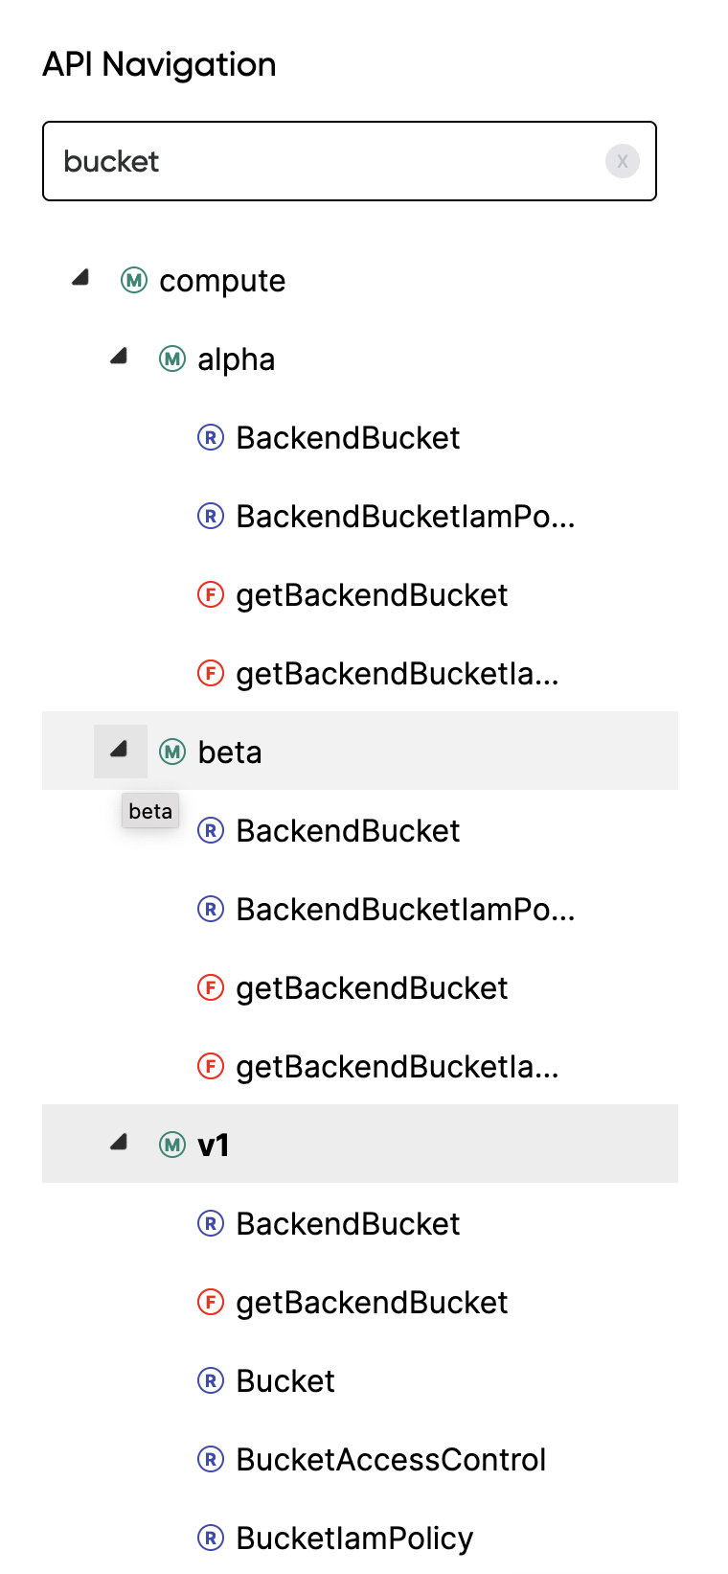Click the resource icon before BackendBucket under alpha
The image size is (728, 1574).
(x=210, y=437)
